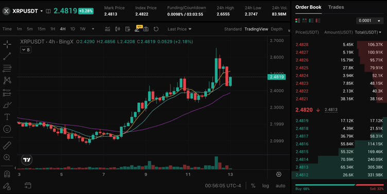This screenshot has height=194, width=387.
Task: Toggle lock all drawing tools
Action: (x=7, y=186)
